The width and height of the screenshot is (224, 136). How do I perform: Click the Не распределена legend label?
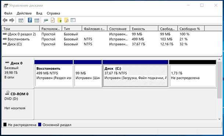pyautogui.click(x=22, y=125)
